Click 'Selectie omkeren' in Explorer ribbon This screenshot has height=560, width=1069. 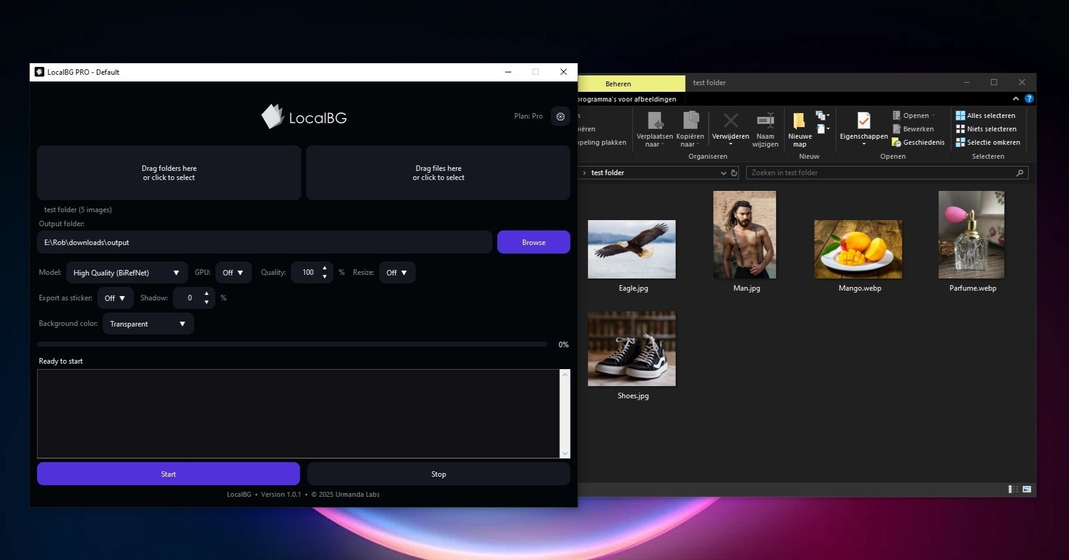click(x=988, y=142)
